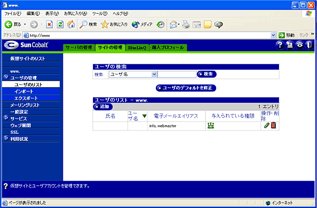Switch to BlueLinQ tab

[137, 48]
